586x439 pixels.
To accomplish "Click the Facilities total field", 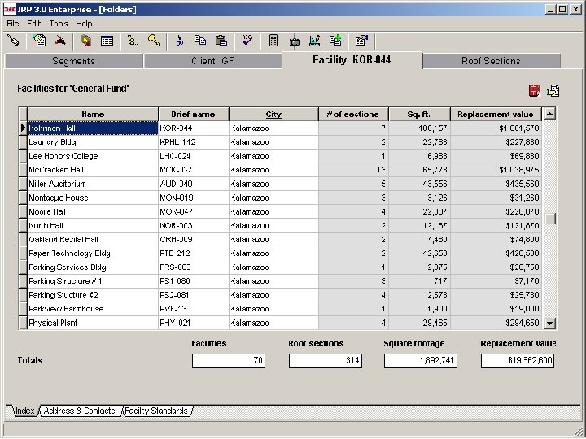I will [229, 361].
